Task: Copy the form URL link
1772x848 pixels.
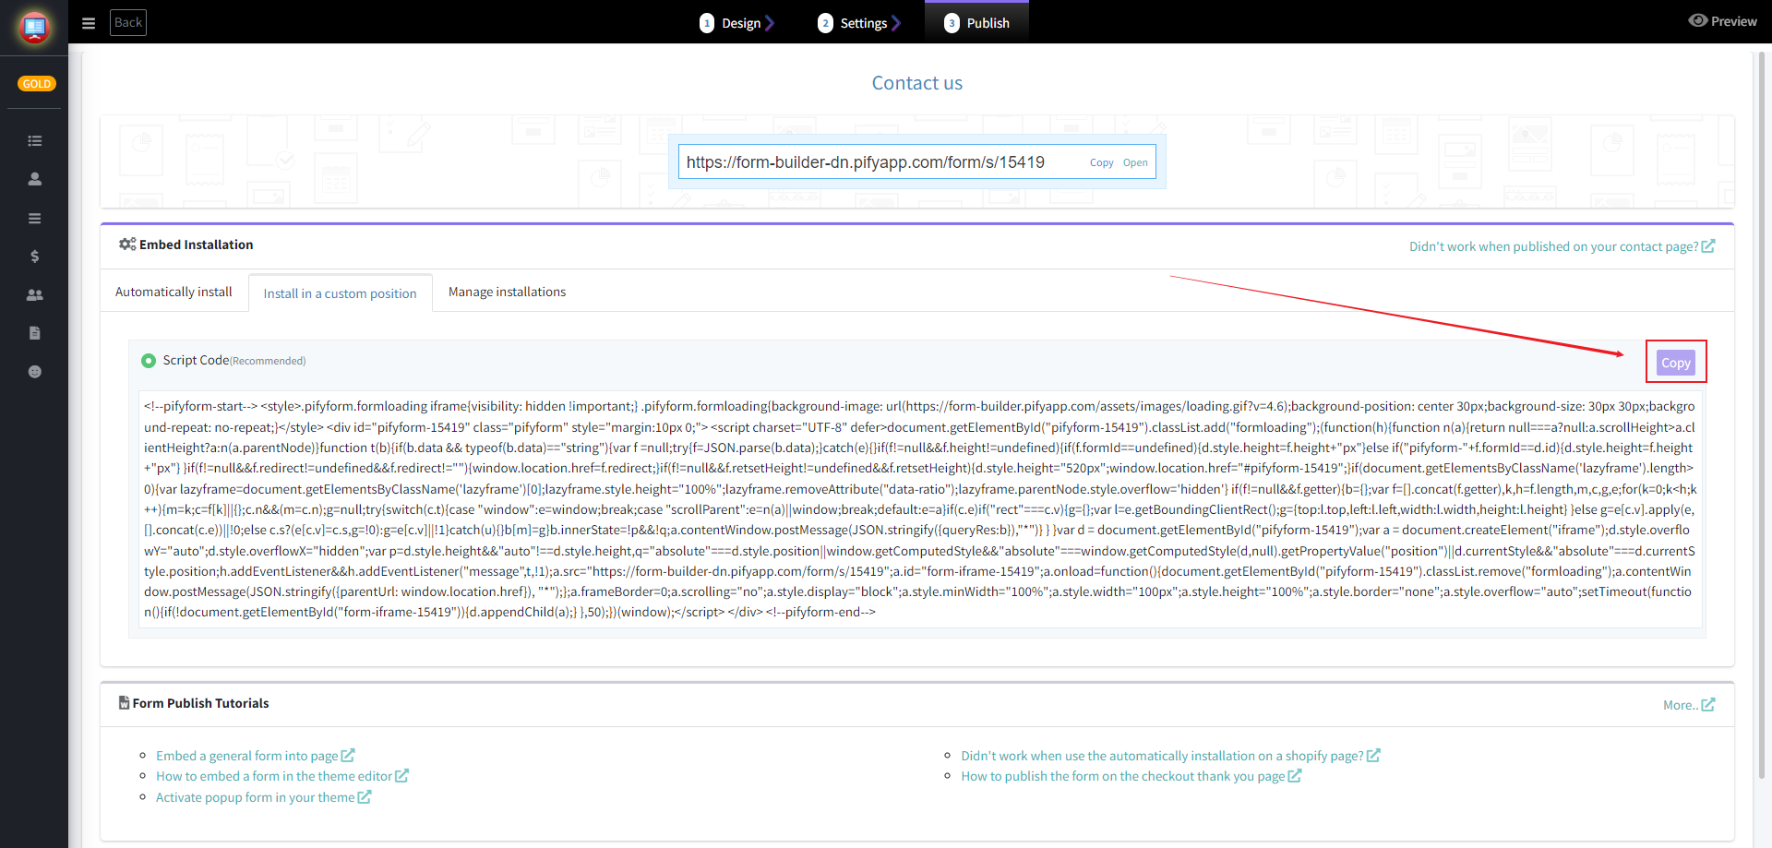Action: 1101,163
